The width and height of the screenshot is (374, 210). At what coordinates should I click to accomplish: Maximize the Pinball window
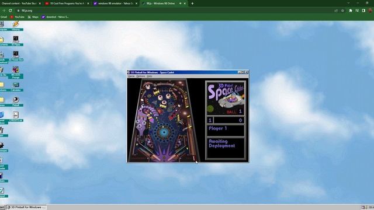(x=243, y=72)
